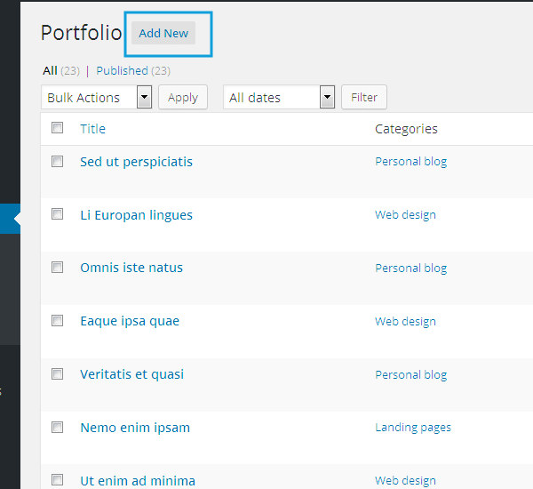Check the Eaque ipsa quae checkbox
Image resolution: width=533 pixels, height=489 pixels.
(x=58, y=321)
